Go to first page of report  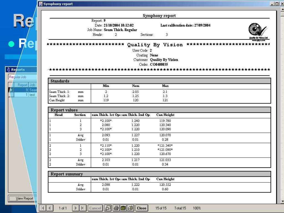pyautogui.click(x=42, y=208)
